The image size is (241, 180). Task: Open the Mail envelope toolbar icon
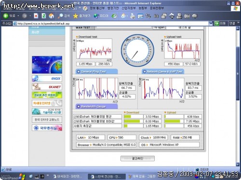click(x=123, y=16)
